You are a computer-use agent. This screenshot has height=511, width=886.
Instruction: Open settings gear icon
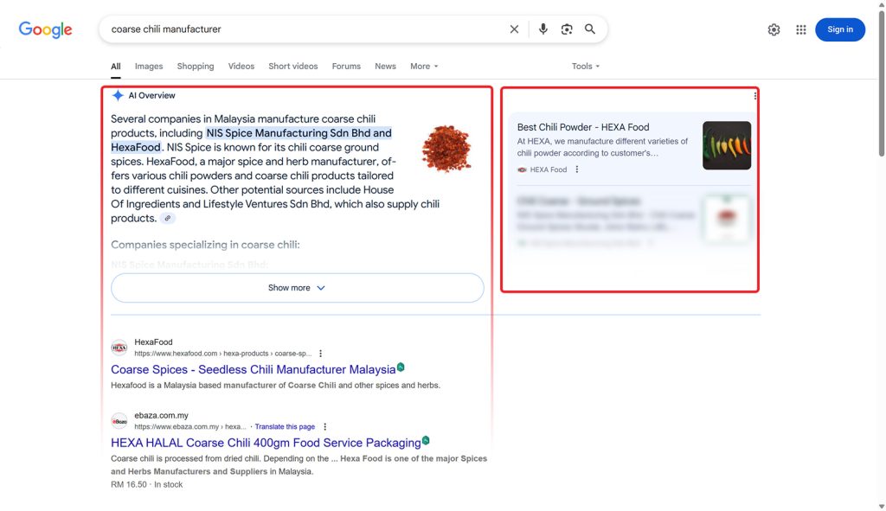(x=774, y=29)
